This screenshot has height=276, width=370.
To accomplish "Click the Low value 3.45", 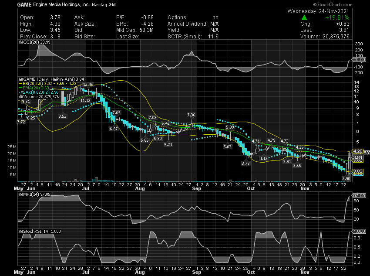I will click(x=55, y=30).
